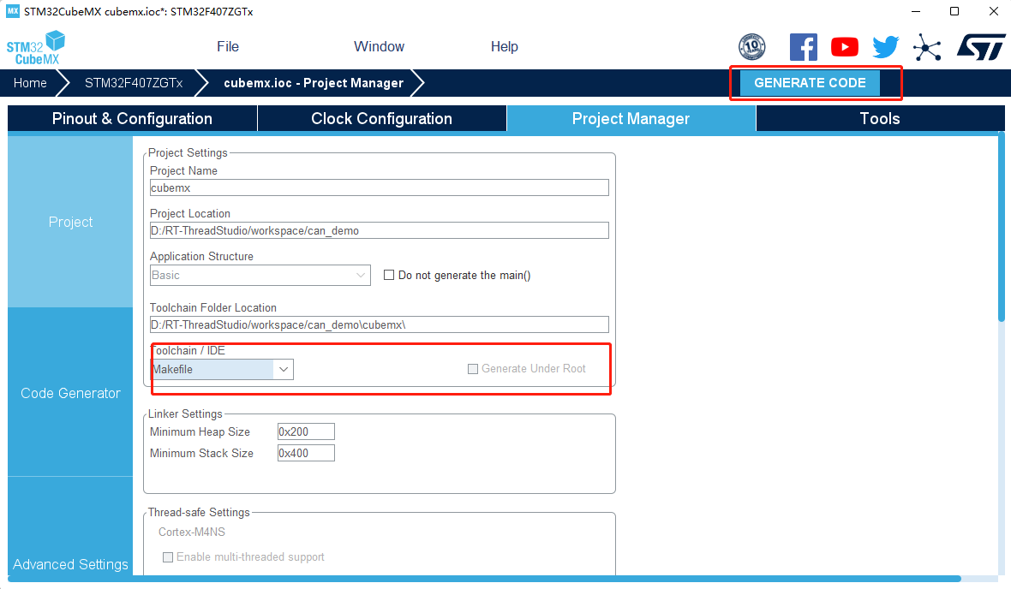
Task: Maximize the STM32CubeMX window
Action: tap(954, 11)
